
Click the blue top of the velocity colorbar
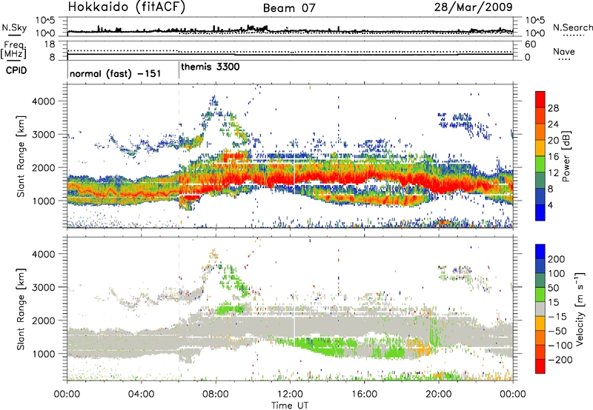(x=540, y=252)
